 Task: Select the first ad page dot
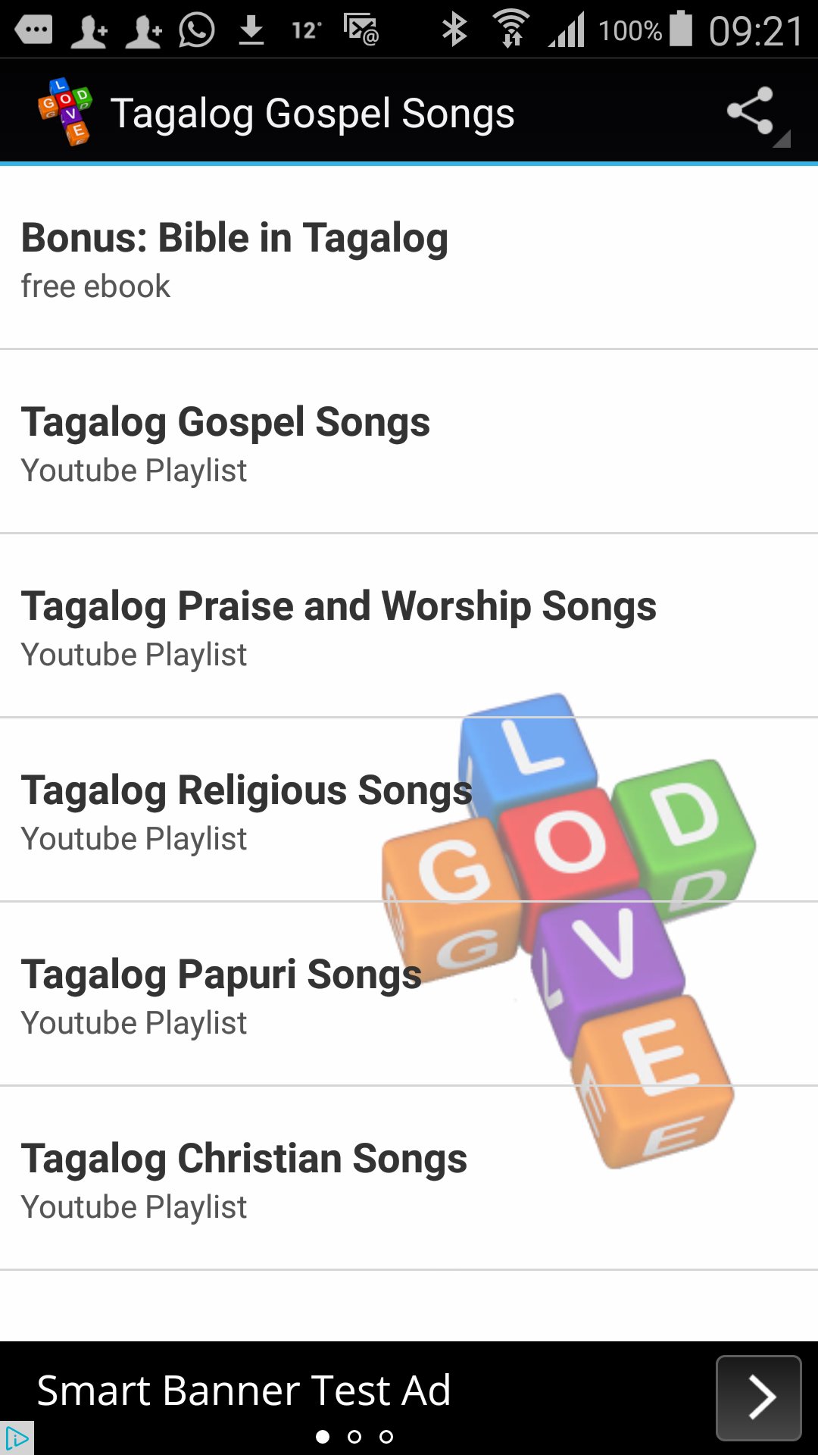(323, 1437)
